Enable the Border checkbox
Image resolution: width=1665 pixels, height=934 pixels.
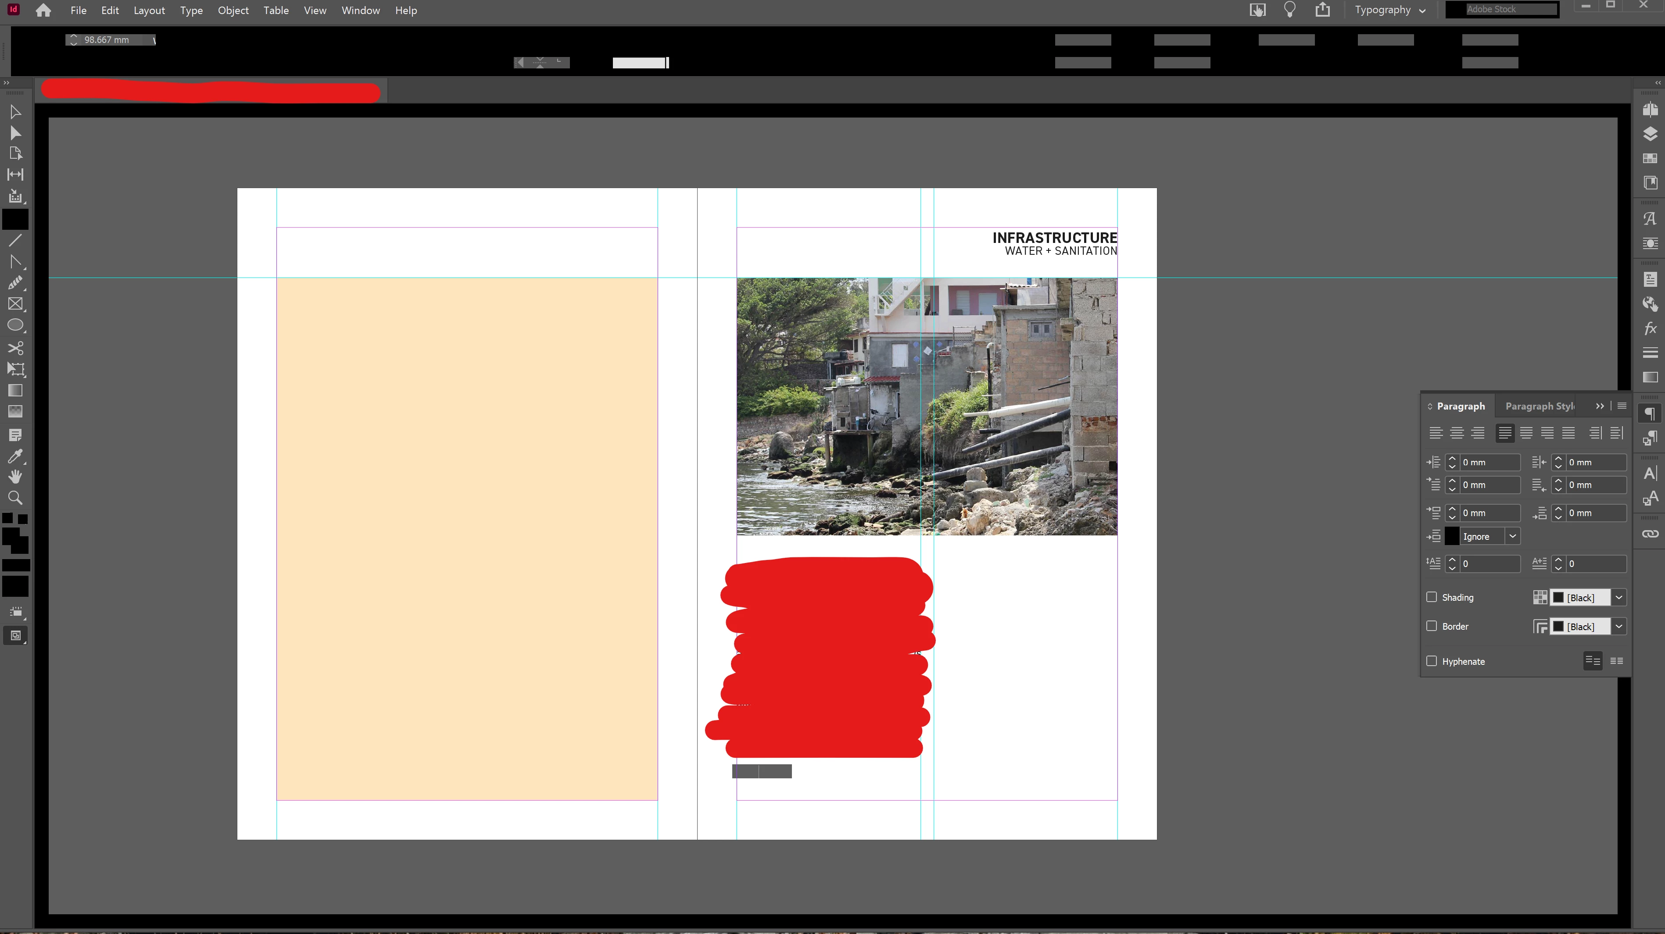[1432, 627]
